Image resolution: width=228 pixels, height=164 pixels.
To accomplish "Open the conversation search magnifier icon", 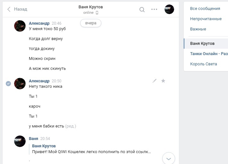I will 142,9.
